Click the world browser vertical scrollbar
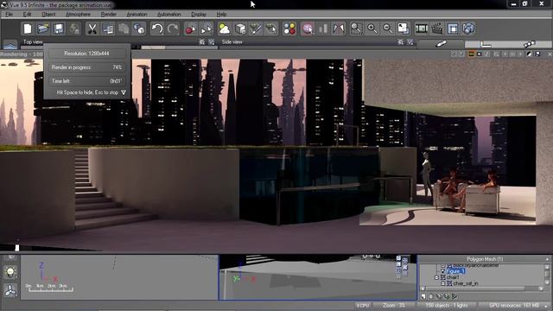This screenshot has height=311, width=553. pyautogui.click(x=547, y=275)
